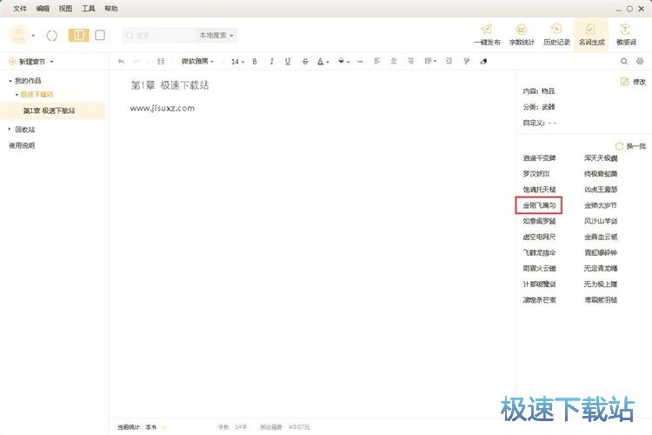Open the 文件 menu
The image size is (652, 435).
[19, 9]
